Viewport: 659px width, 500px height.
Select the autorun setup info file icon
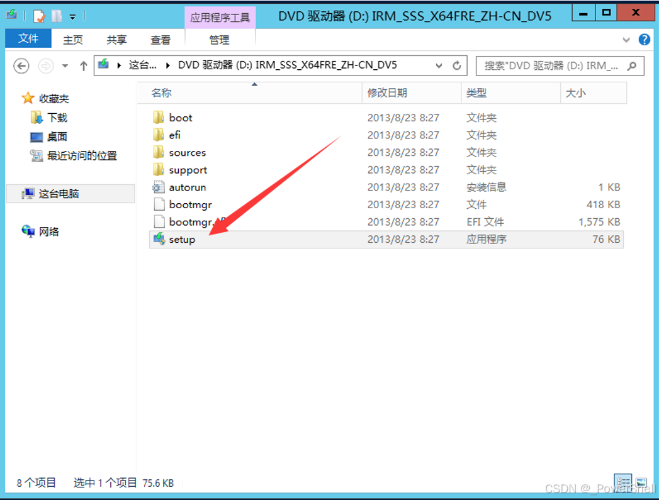click(159, 187)
